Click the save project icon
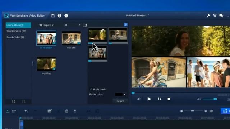This screenshot has height=129, width=230. point(53,15)
